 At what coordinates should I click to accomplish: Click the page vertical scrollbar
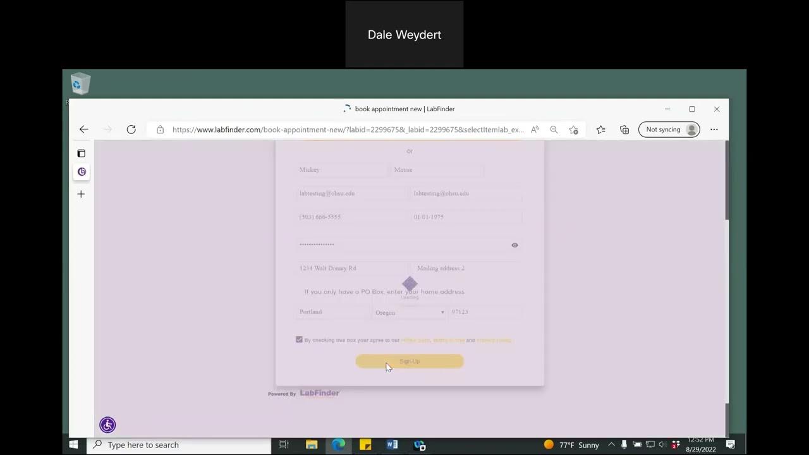coord(726,181)
